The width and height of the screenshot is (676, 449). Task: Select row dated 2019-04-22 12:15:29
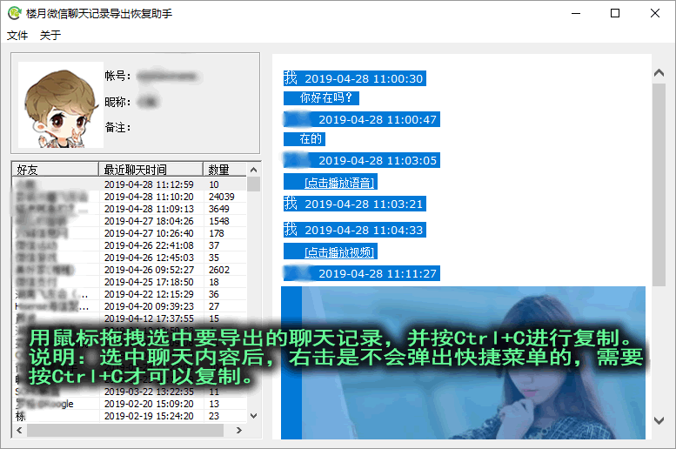point(130,294)
